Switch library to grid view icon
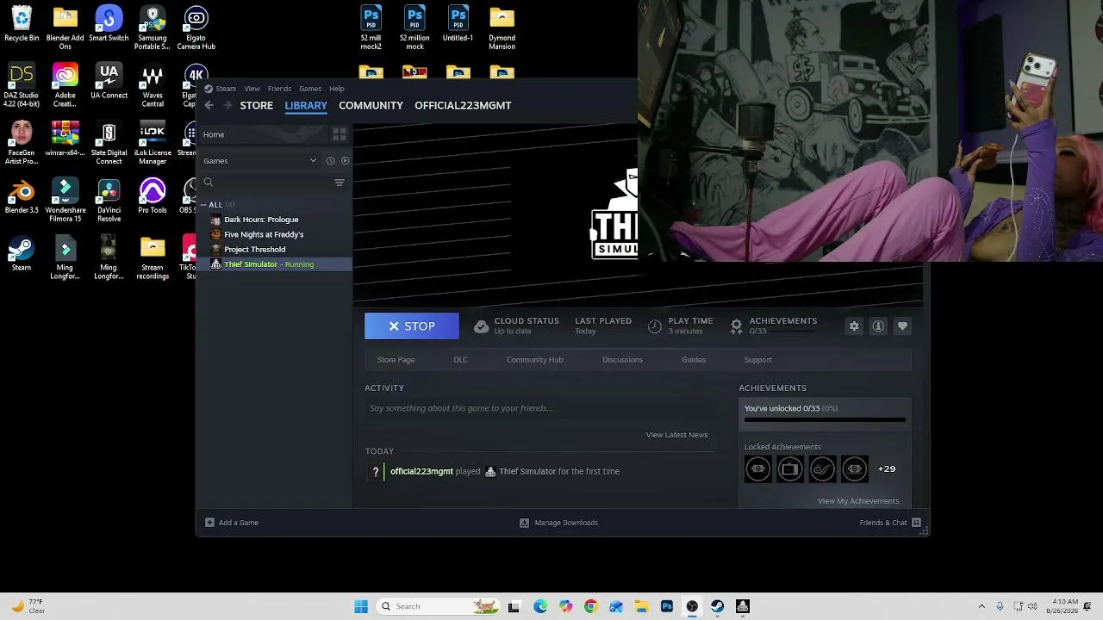This screenshot has height=620, width=1103. pos(340,134)
